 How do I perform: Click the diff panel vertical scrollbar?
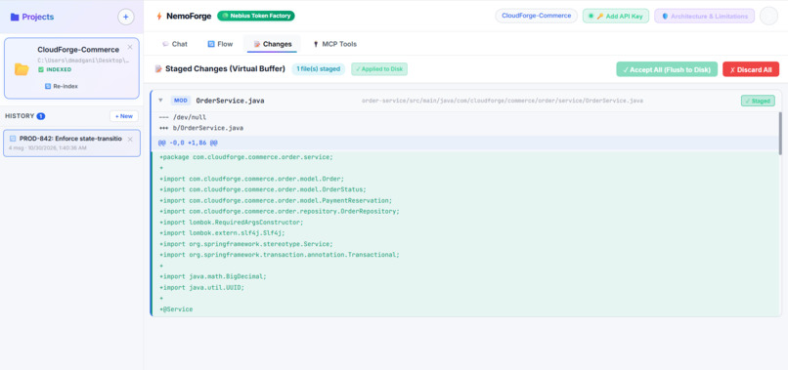(780, 133)
